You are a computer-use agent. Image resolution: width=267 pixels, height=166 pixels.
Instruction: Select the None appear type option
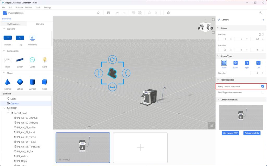point(224,63)
